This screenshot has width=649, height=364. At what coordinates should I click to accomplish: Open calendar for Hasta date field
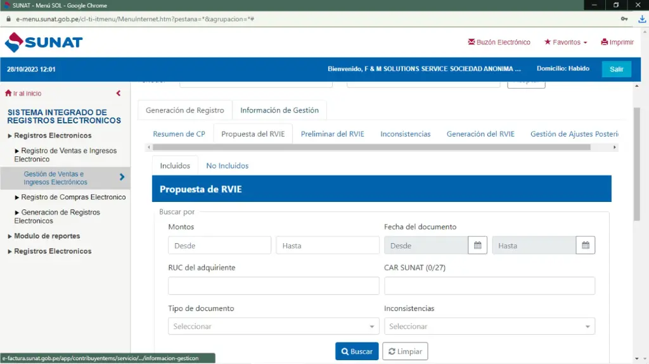tap(586, 246)
